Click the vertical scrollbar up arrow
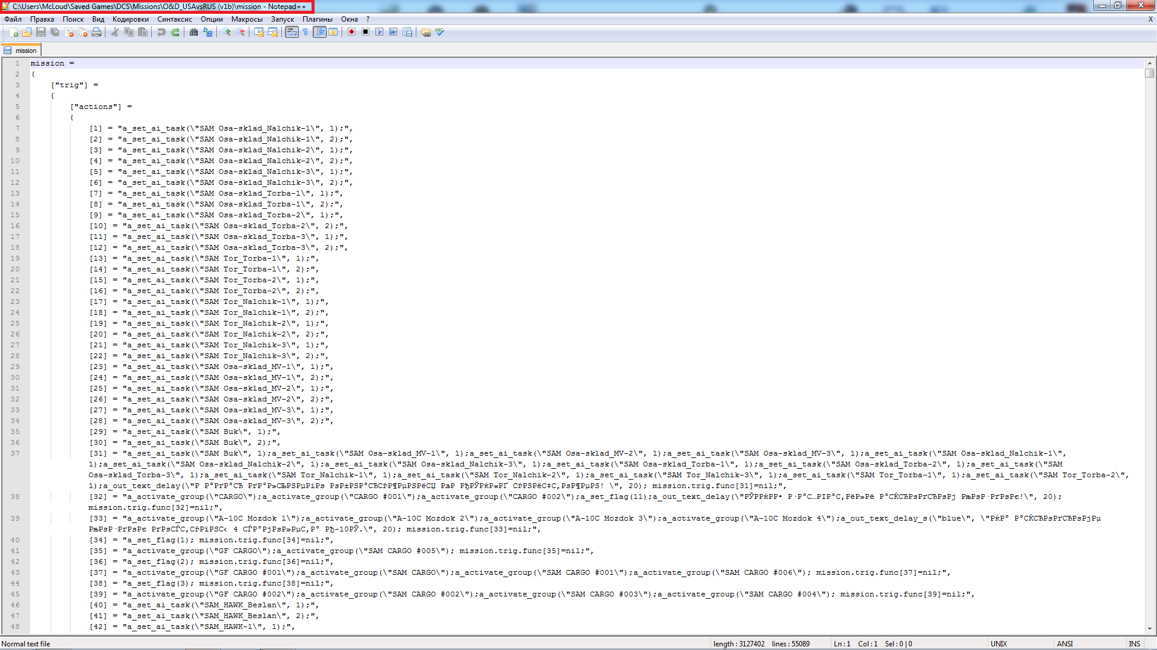1157x650 pixels. coord(1150,63)
